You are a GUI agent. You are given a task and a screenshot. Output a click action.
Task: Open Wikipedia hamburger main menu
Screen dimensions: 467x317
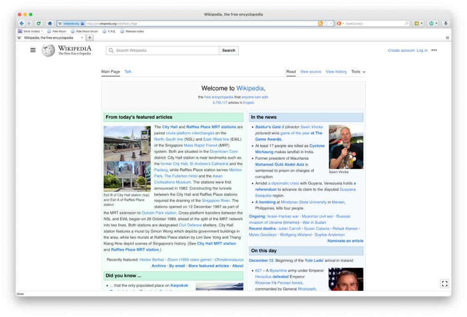click(x=33, y=50)
